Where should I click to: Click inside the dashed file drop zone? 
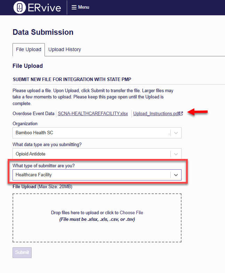point(97,218)
